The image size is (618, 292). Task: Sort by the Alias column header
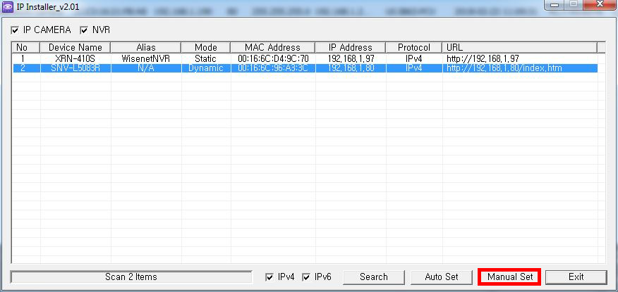pos(146,48)
